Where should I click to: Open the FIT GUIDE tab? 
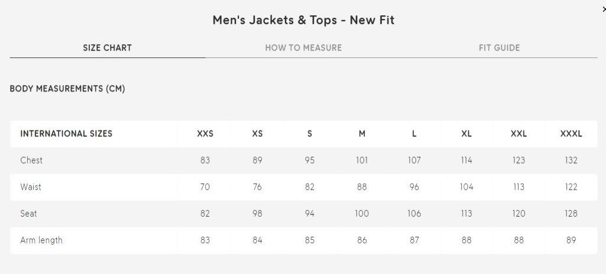click(x=500, y=48)
